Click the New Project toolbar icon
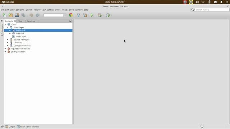 click(11, 15)
